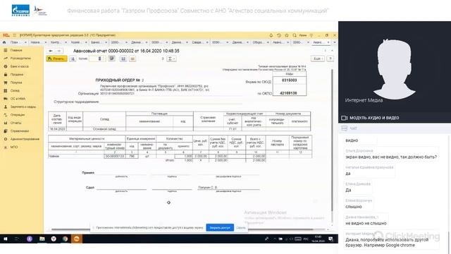This screenshot has width=451, height=254.
Task: Click the Авансовый отчет 0000-000002 title
Action: coord(126,51)
